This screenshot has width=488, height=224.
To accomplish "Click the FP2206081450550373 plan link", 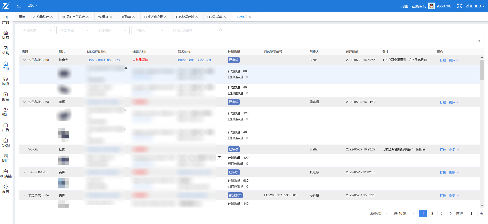I will (103, 60).
